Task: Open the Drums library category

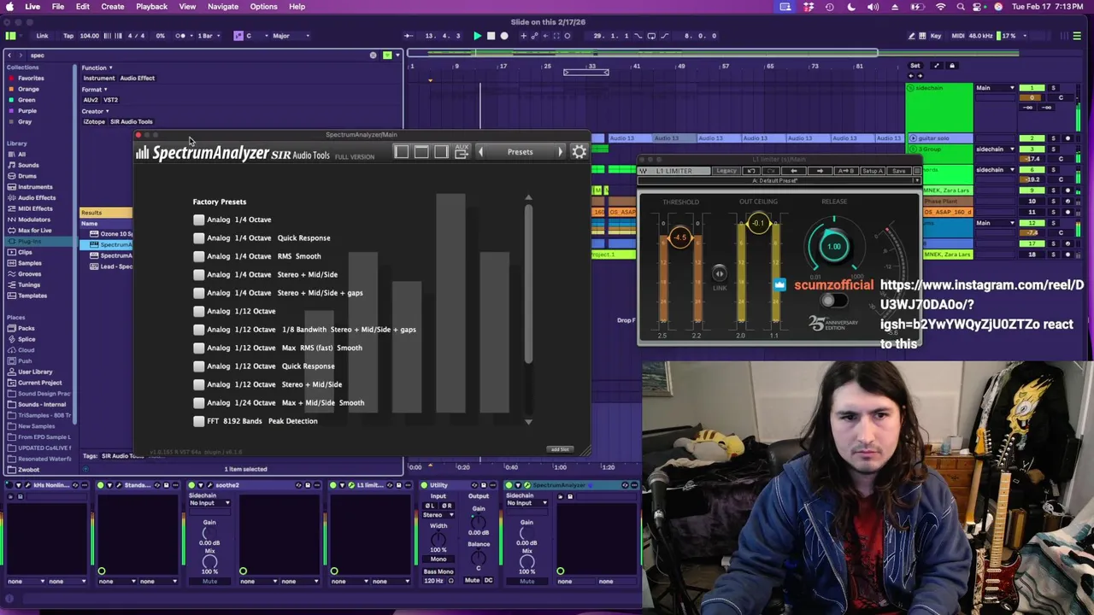Action: (27, 176)
